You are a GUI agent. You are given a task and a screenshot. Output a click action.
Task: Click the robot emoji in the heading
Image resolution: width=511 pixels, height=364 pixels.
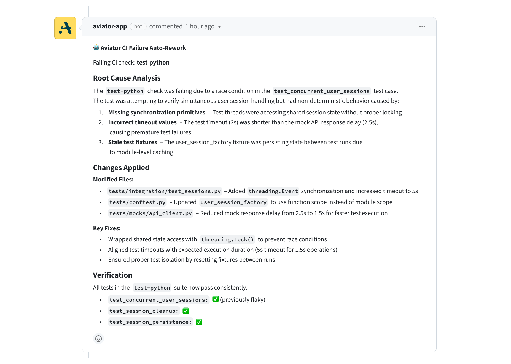(x=96, y=47)
